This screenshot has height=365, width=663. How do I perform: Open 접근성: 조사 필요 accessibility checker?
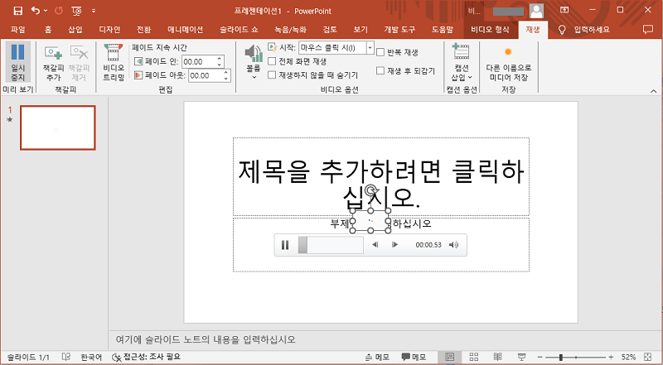(x=146, y=357)
